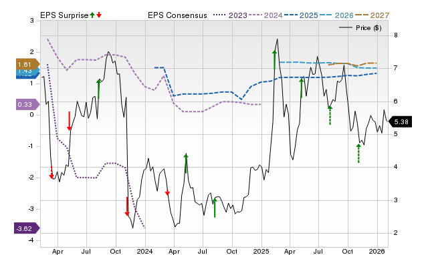Click the 0 label on the EPS axis

[x=32, y=115]
